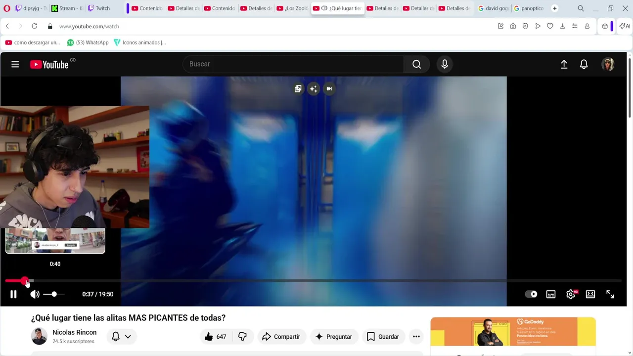The width and height of the screenshot is (633, 356).
Task: Switch to the Stream - Ki tab
Action: pyautogui.click(x=68, y=8)
